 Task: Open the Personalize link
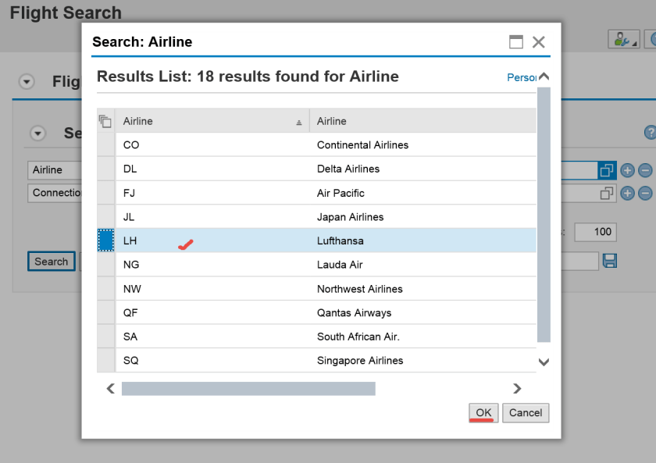click(x=521, y=77)
